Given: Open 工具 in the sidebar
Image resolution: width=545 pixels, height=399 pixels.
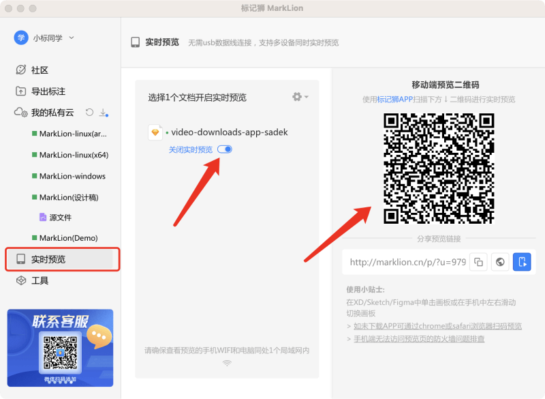Looking at the screenshot, I should (x=40, y=280).
